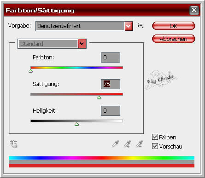Screen dimensions: 205x178
Task: Click the Abbrechen button
Action: 174,39
